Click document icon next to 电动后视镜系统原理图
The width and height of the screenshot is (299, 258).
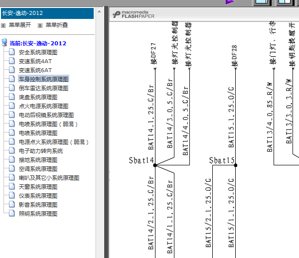tap(12, 115)
